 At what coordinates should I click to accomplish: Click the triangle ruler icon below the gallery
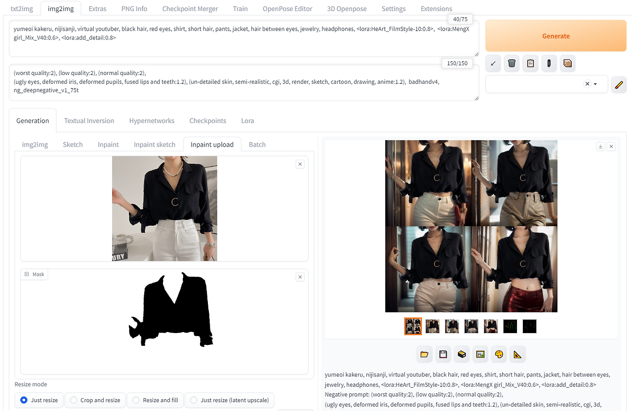(517, 354)
